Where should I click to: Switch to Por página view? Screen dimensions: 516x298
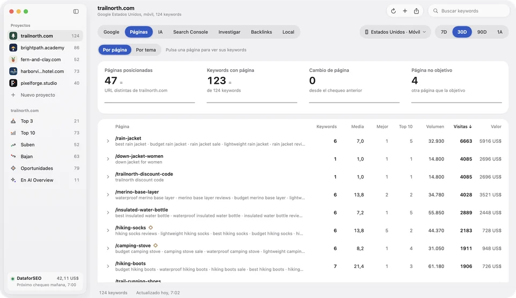point(115,50)
